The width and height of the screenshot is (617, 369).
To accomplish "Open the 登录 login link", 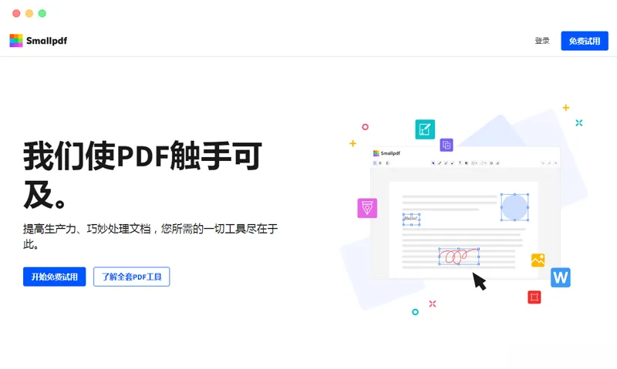I will tap(542, 41).
